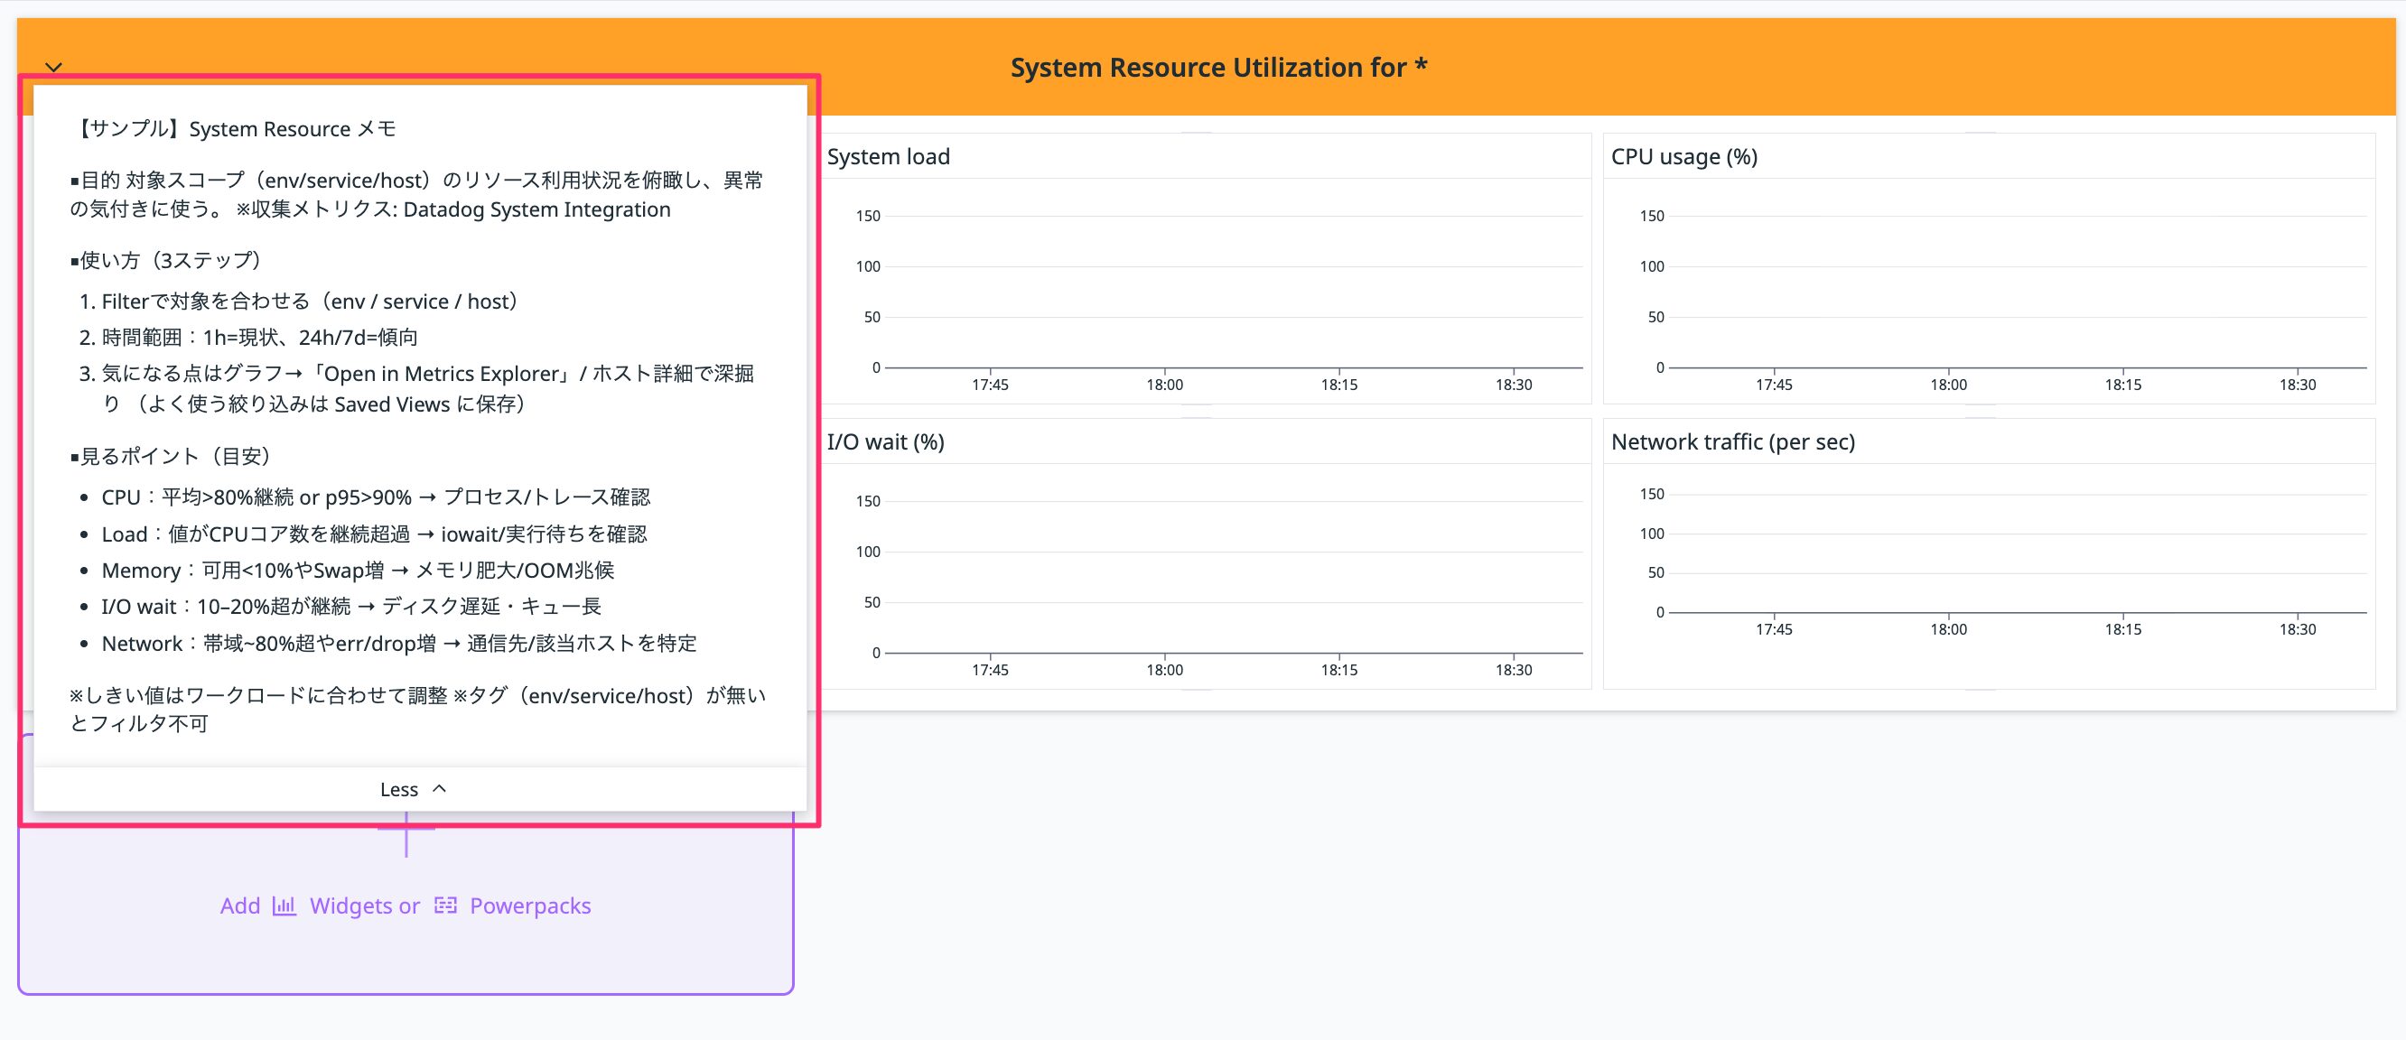Click note heading '【サンプル】System Resource メモ'
Screen dimensions: 2406x1040
coord(234,129)
